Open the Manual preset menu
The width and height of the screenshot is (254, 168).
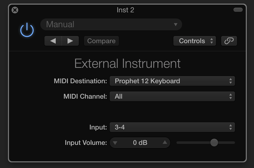[111, 24]
